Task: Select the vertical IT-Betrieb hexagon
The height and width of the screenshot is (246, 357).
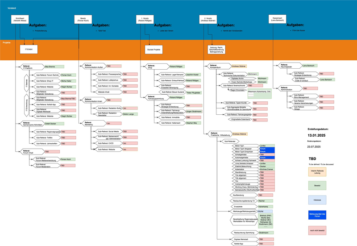Action: (27, 83)
